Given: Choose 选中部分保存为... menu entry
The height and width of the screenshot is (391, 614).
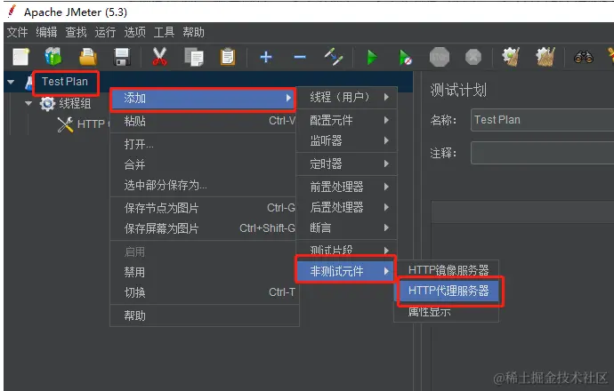Looking at the screenshot, I should click(204, 185).
